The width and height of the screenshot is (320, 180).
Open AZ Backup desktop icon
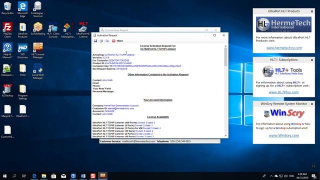pyautogui.click(x=7, y=90)
